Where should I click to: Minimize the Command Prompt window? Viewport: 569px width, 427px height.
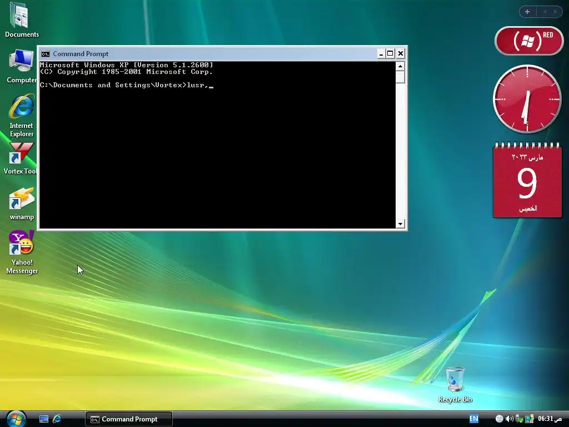pos(381,54)
